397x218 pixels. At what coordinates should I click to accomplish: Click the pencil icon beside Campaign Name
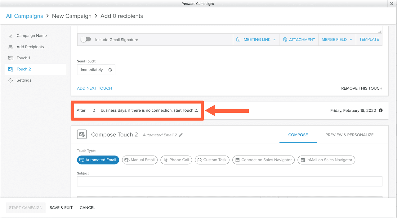click(11, 36)
